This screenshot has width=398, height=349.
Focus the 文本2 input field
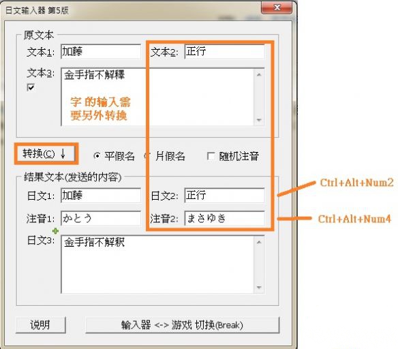coord(224,52)
